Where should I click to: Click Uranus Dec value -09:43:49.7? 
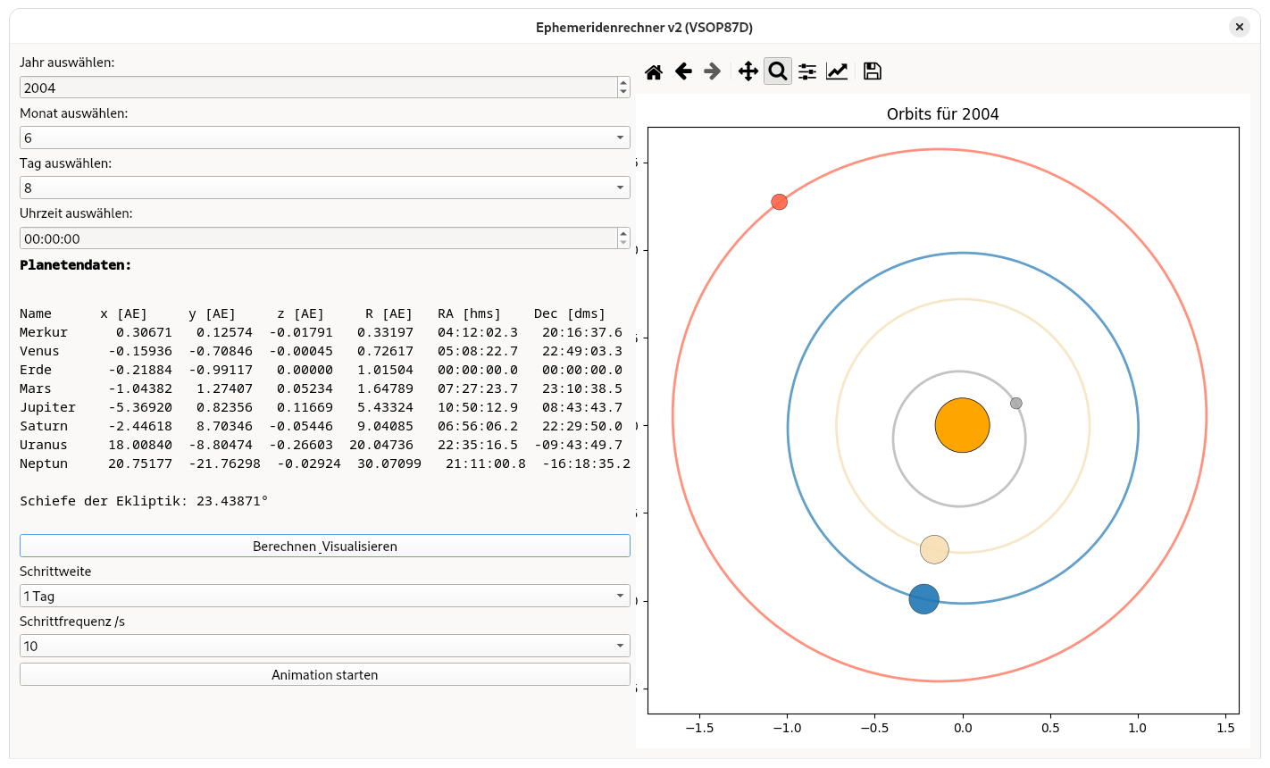pyautogui.click(x=579, y=445)
